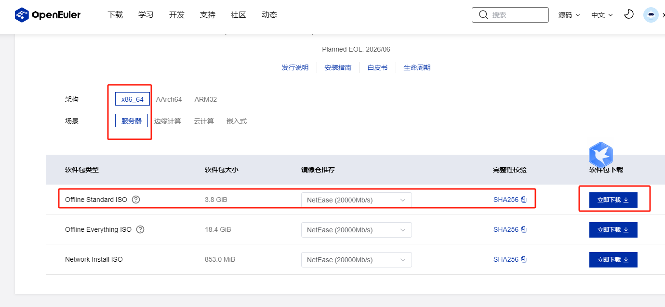Choose the 边缘计算 scenario option

[168, 121]
